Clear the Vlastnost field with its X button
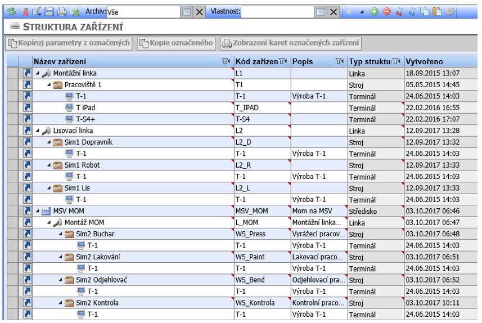Viewport: 482px width, 323px height. [334, 12]
